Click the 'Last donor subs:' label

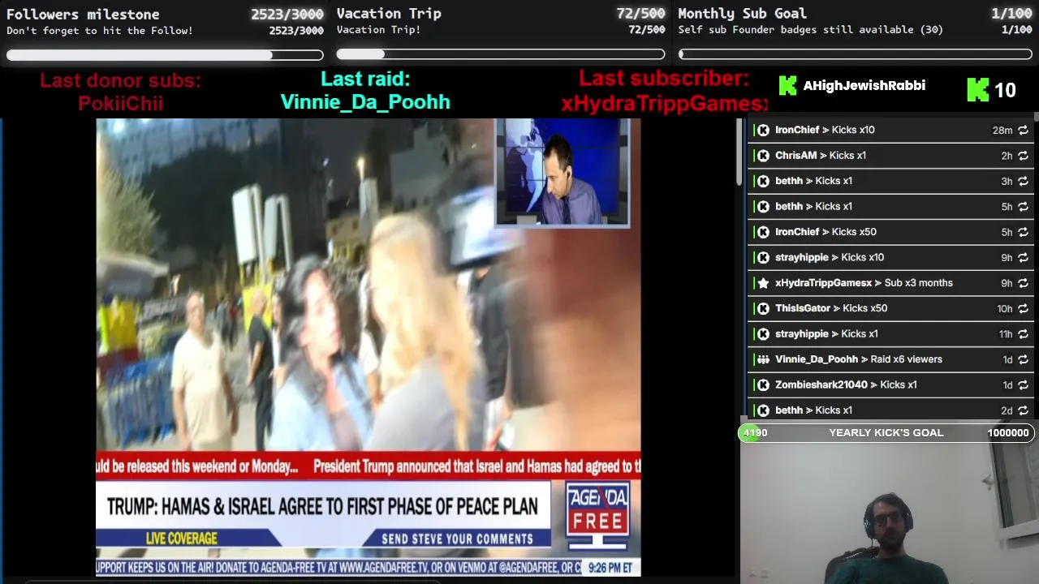click(x=120, y=81)
